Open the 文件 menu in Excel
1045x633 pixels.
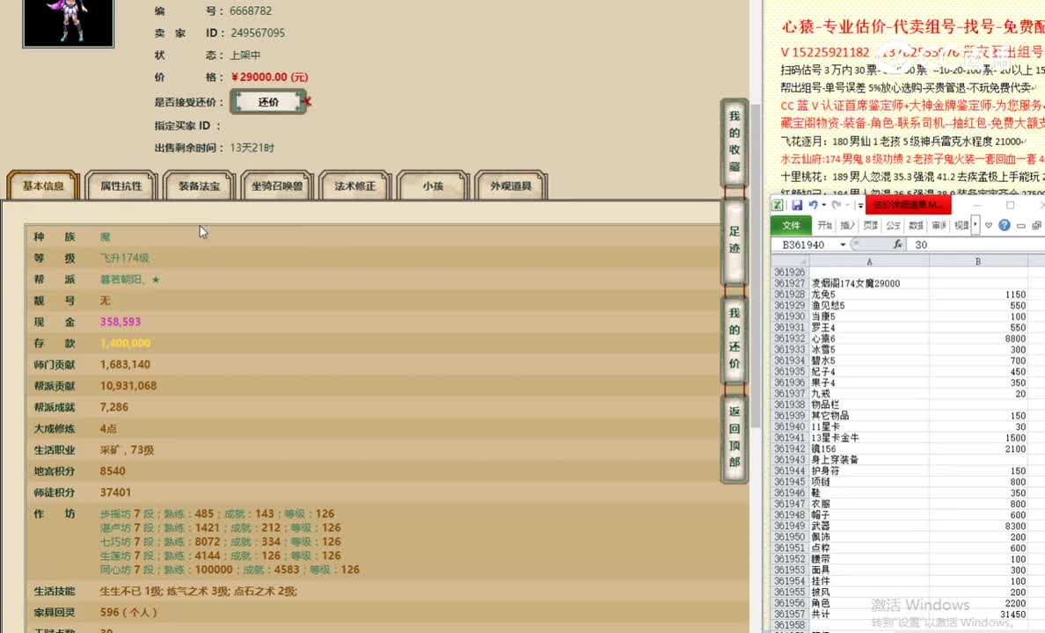(790, 225)
